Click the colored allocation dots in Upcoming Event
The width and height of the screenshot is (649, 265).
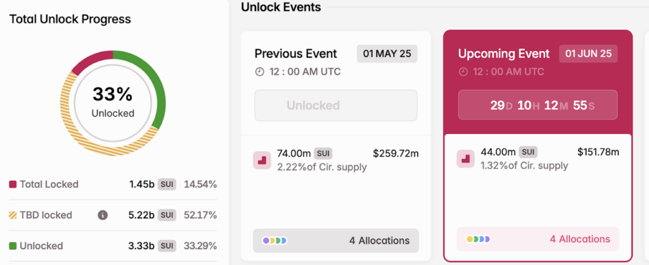(x=478, y=239)
